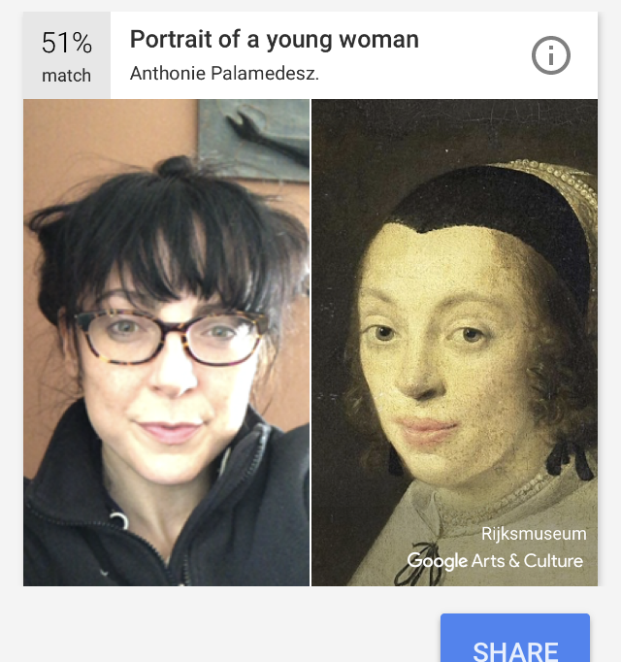Click the Google Arts & Culture logo

tap(495, 561)
